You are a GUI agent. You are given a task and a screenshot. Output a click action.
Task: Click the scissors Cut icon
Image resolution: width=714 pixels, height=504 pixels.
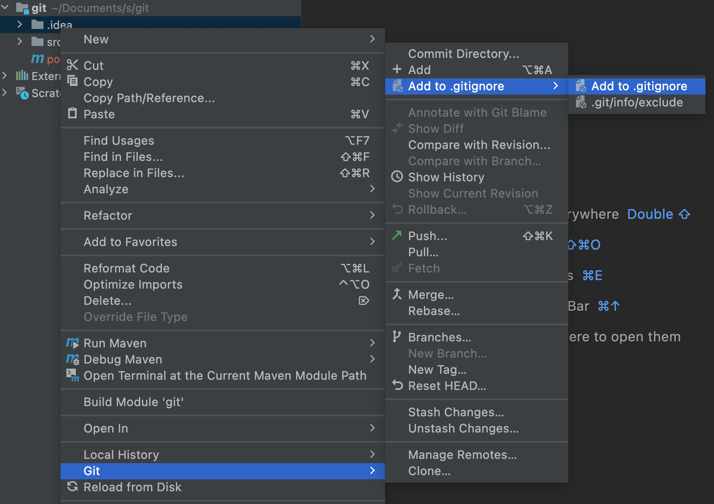tap(72, 65)
